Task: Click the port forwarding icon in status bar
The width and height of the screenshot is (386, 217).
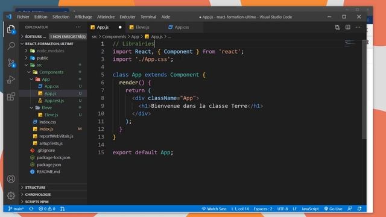Action: pyautogui.click(x=63, y=209)
